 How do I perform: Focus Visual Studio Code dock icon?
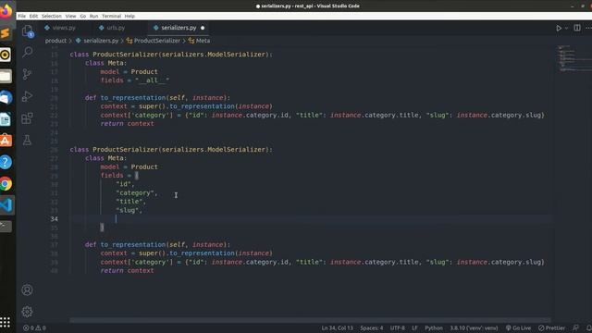(6, 205)
